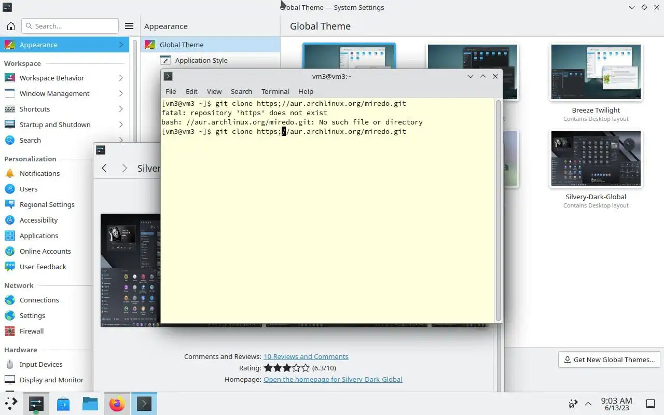The height and width of the screenshot is (415, 664).
Task: Click the system tray updates icon
Action: click(x=573, y=404)
